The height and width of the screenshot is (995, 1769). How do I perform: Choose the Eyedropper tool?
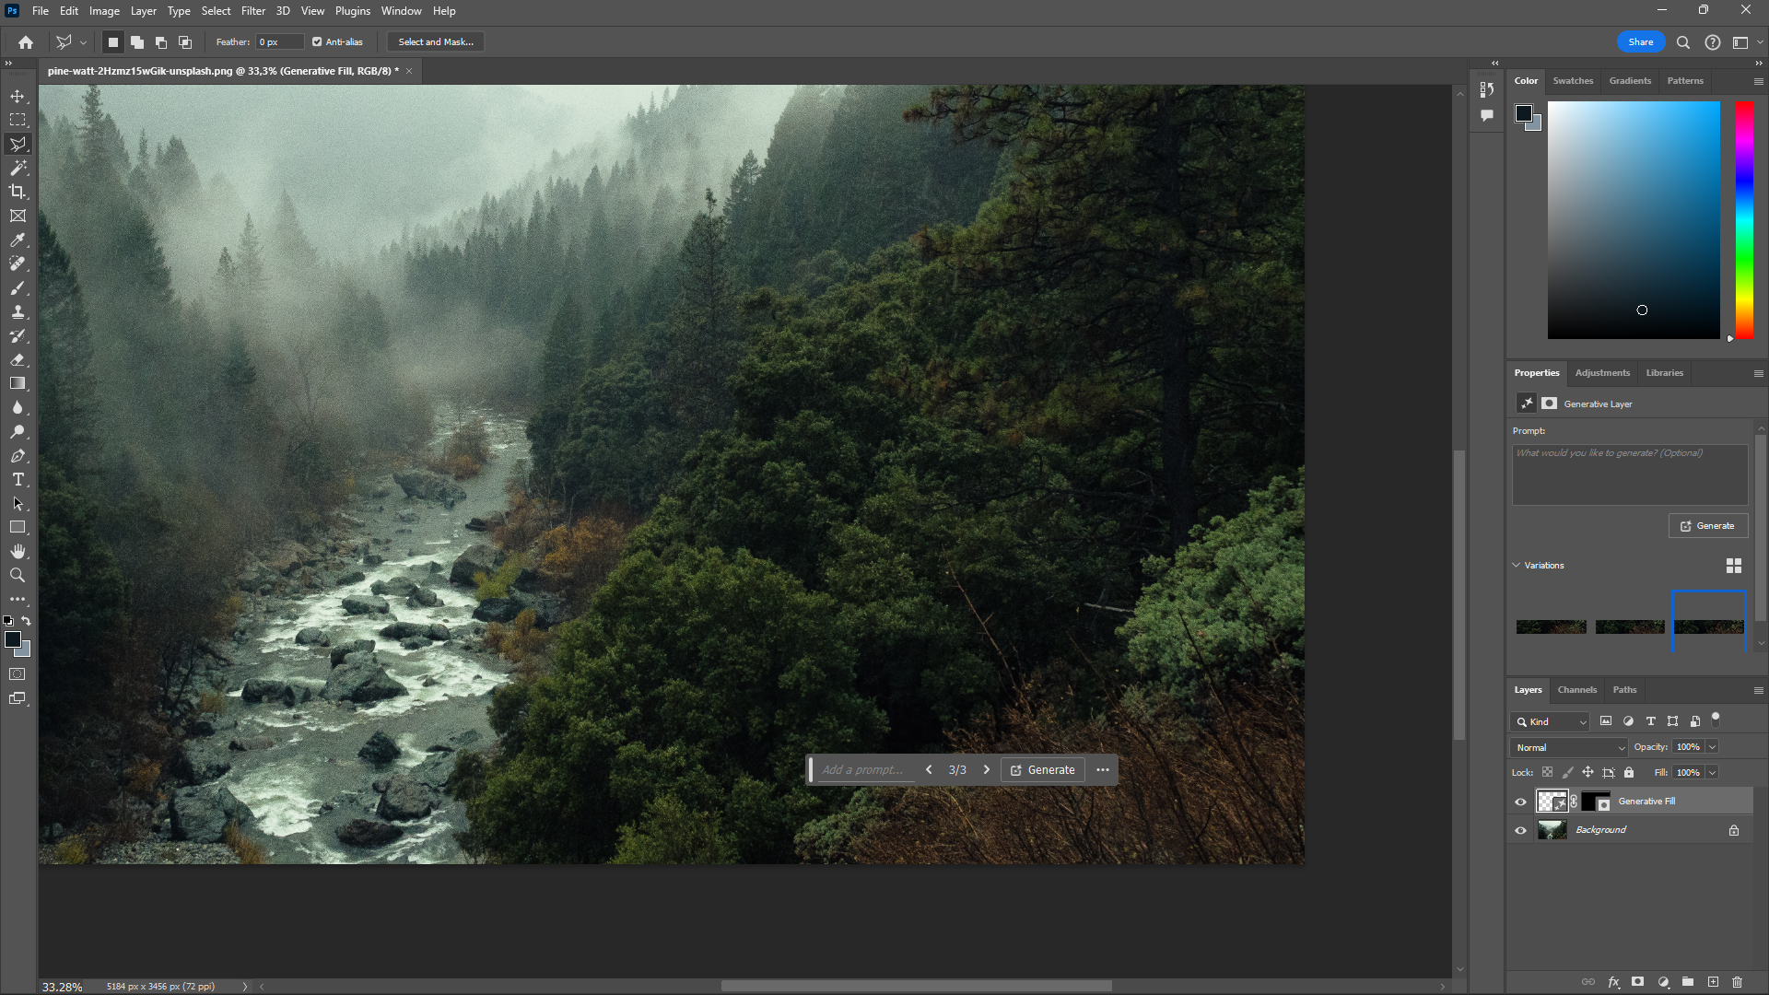18,240
